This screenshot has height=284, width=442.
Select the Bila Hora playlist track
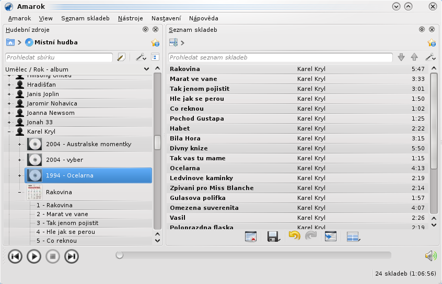pyautogui.click(x=298, y=138)
